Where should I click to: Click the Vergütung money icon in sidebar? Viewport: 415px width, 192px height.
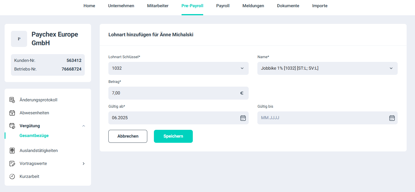coord(12,126)
